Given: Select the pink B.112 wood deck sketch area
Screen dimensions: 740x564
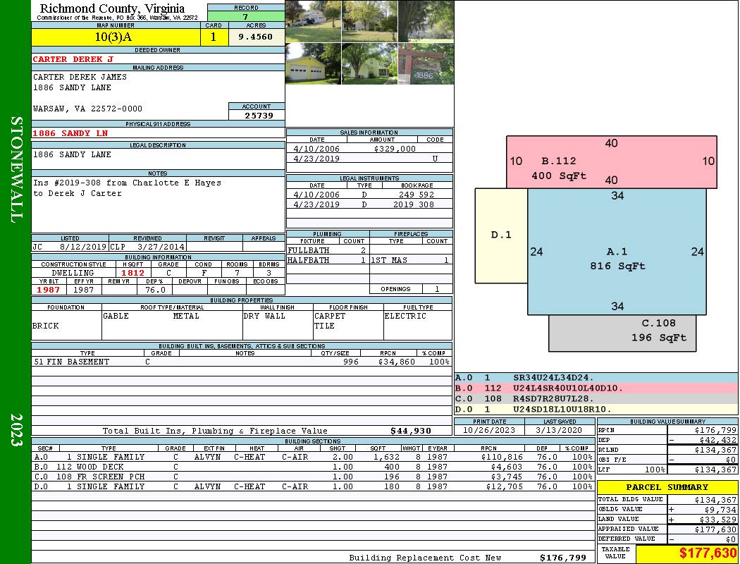Looking at the screenshot, I should tap(611, 161).
